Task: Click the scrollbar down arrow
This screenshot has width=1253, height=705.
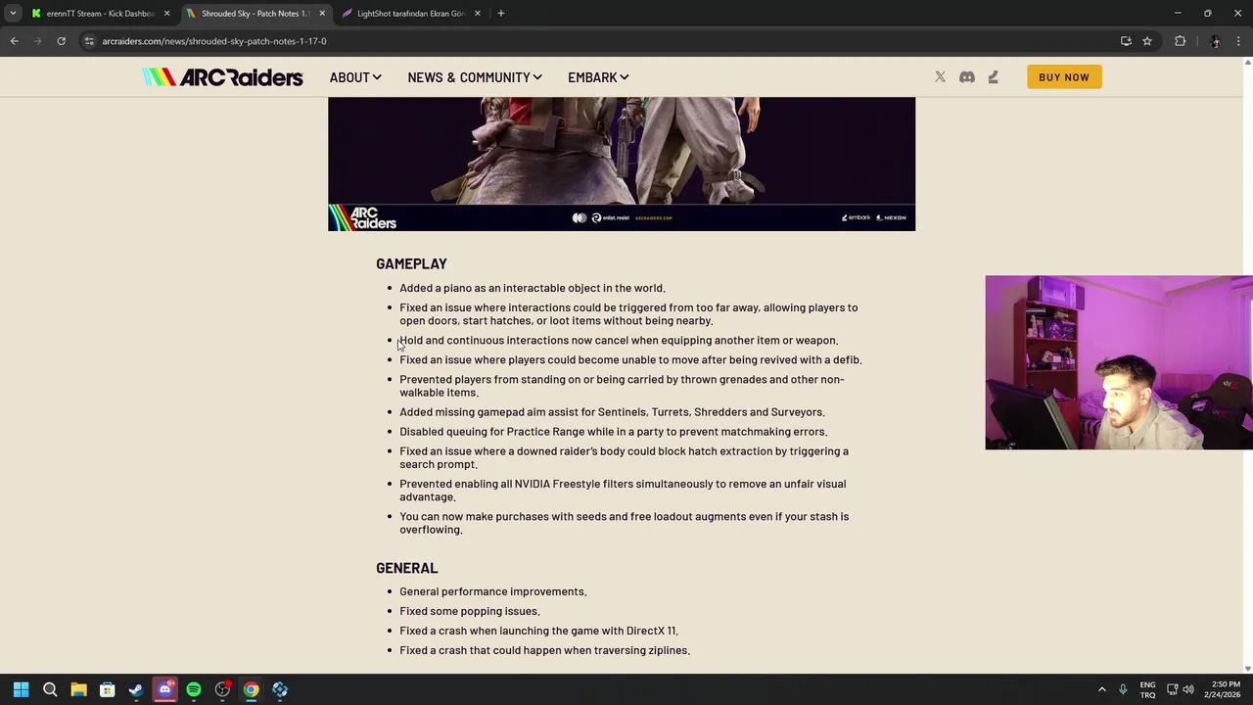Action: [1247, 669]
